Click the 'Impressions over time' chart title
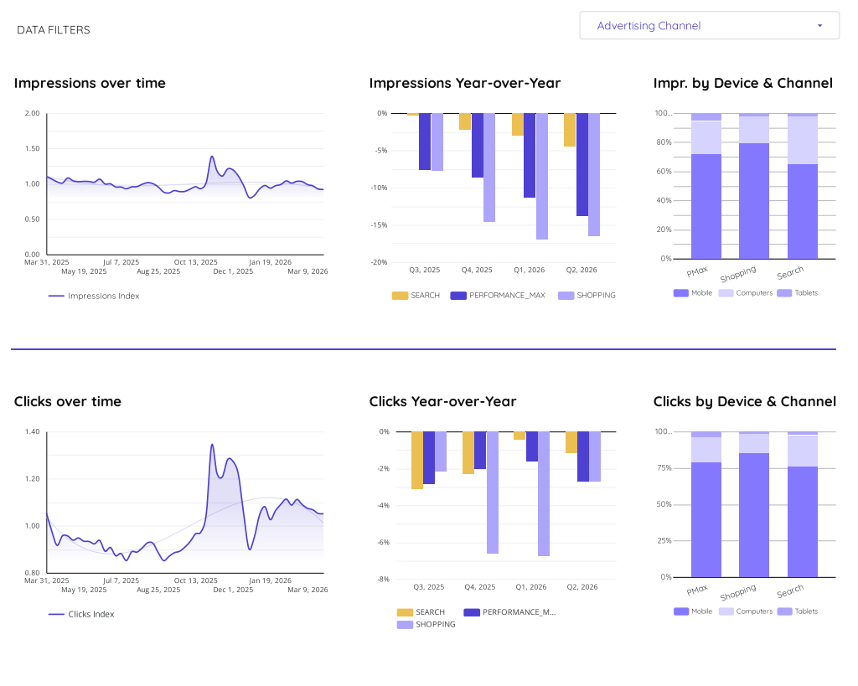Screen dimensions: 858x686 click(x=90, y=83)
